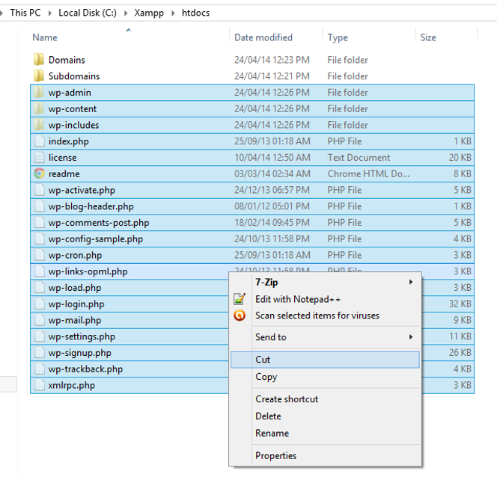Click the Subdomains folder icon
The height and width of the screenshot is (477, 497).
39,76
